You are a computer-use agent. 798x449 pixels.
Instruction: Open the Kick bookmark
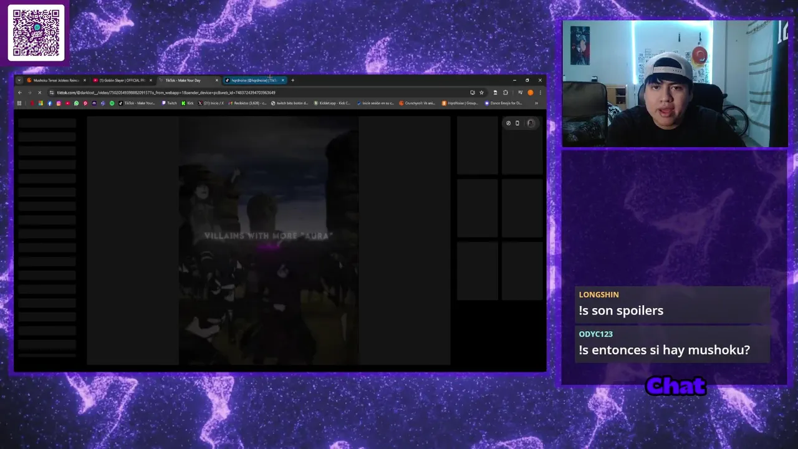tap(188, 104)
